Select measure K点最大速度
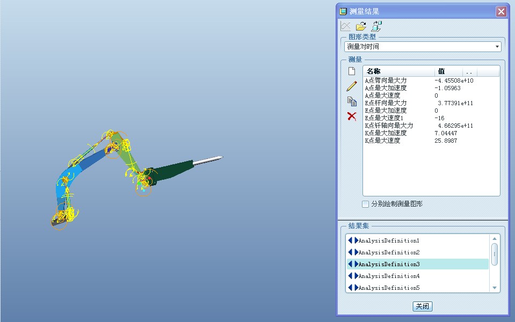This screenshot has width=515, height=322. (x=383, y=141)
